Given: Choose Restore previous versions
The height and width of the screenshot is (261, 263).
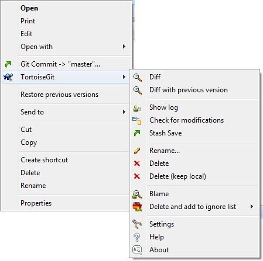Looking at the screenshot, I should (x=60, y=95).
